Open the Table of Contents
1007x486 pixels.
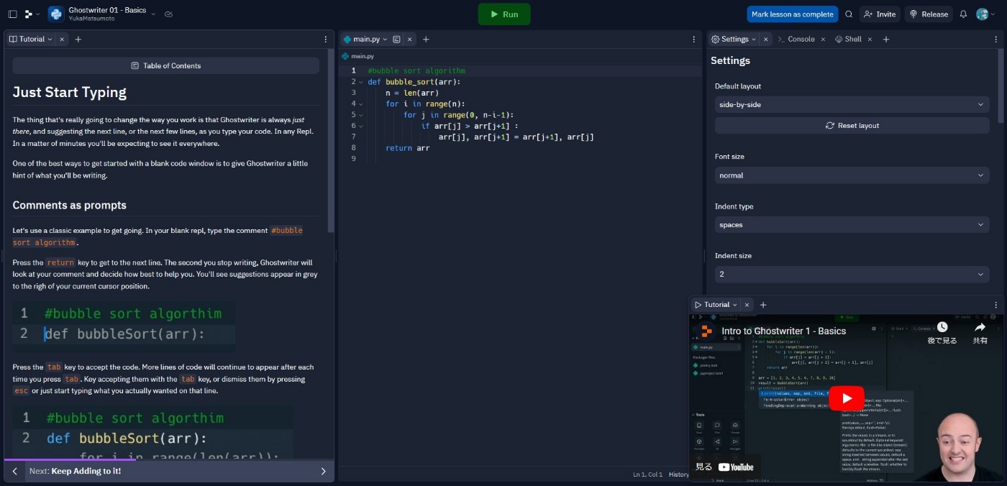tap(165, 65)
